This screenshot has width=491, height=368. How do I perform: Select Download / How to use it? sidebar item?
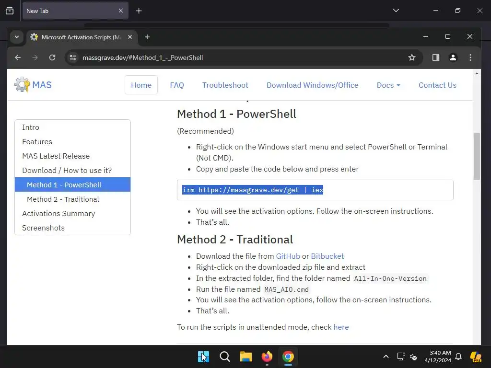[x=73, y=171]
